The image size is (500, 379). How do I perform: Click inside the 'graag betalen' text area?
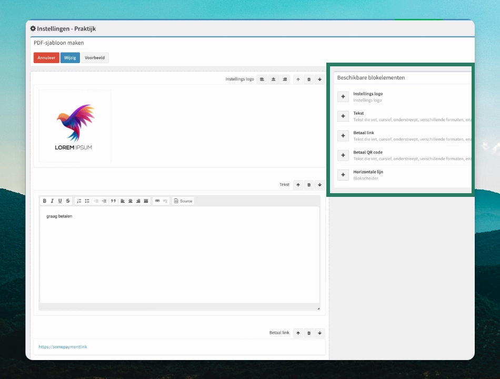[x=179, y=255]
